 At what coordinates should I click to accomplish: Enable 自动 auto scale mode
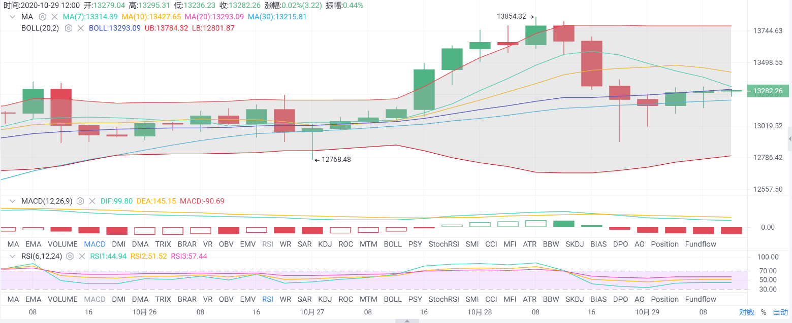[780, 312]
